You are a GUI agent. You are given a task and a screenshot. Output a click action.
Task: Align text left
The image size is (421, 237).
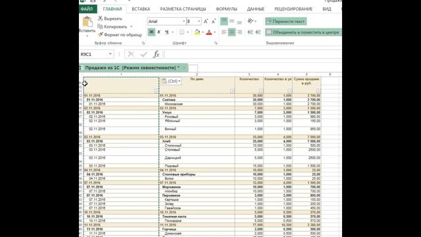point(224,32)
